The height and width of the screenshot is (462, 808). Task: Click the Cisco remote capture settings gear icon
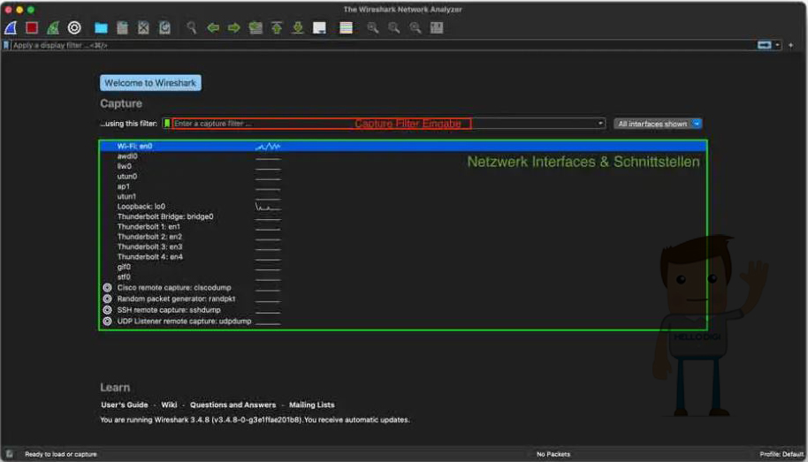click(107, 288)
